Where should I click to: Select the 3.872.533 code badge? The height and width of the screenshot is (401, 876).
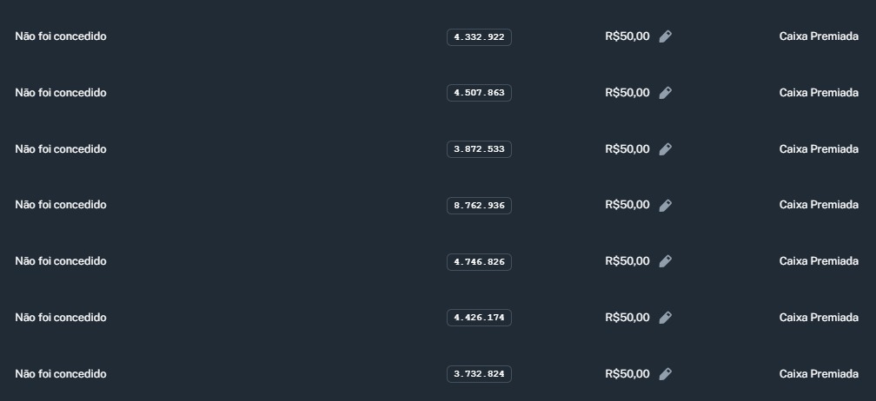(479, 149)
